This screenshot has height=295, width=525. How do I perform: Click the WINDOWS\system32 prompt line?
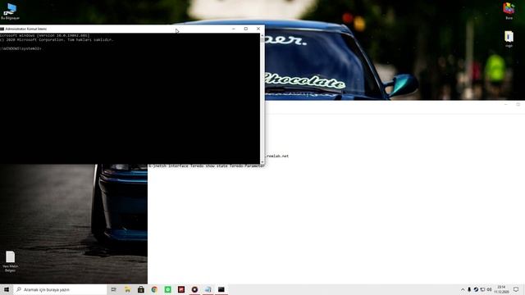coord(21,48)
